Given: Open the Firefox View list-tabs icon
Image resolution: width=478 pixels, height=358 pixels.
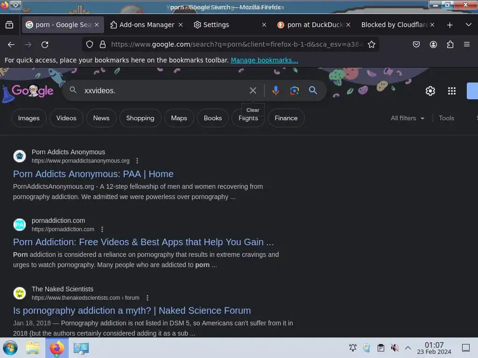Looking at the screenshot, I should click(9, 25).
